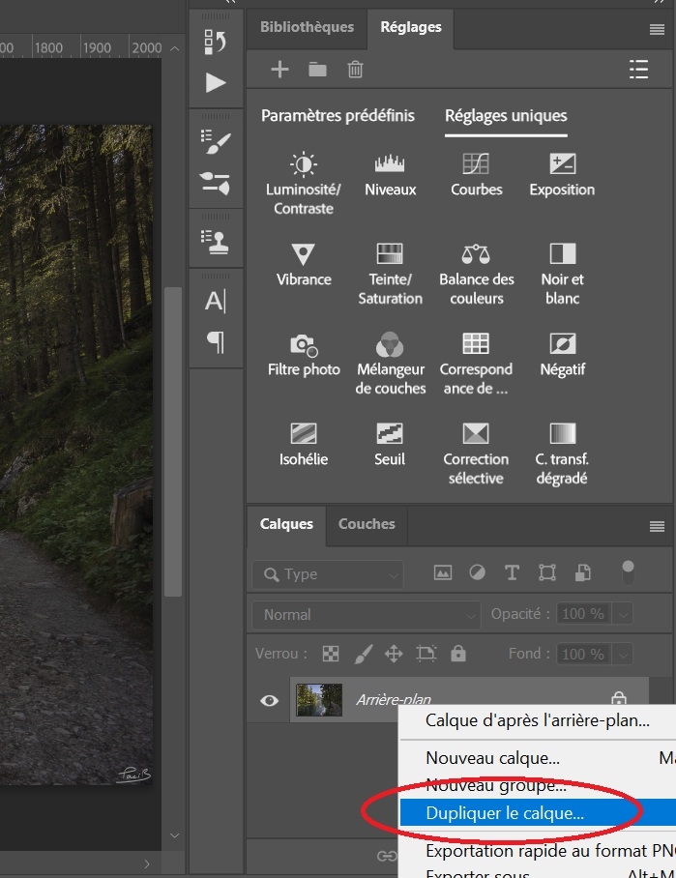Add new adjustment preset plus icon

click(279, 70)
